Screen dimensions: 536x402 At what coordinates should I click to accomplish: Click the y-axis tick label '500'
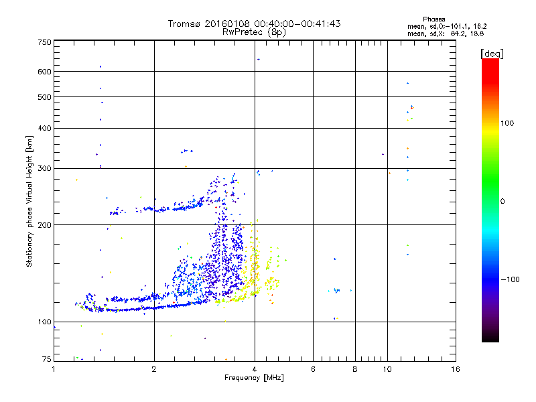click(45, 97)
